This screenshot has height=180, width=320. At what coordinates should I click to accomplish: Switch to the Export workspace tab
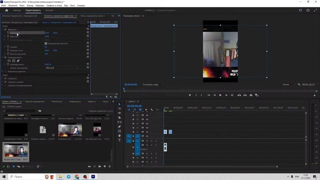(49, 10)
